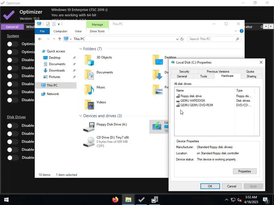Click the Explorer help question mark icon
The width and height of the screenshot is (274, 205).
[x=242, y=31]
